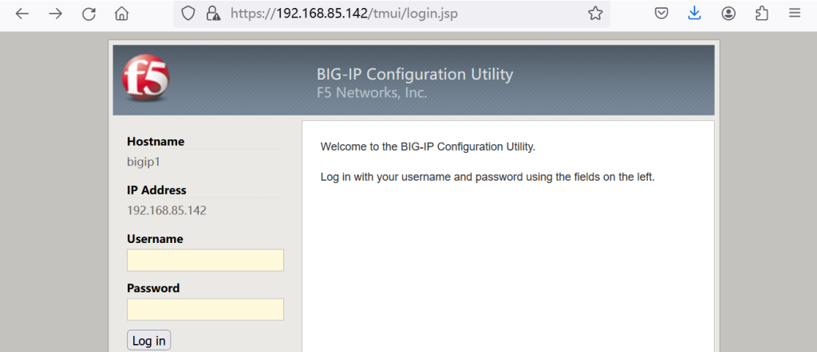817x352 pixels.
Task: Click the BIG-IP Configuration Utility title
Action: (415, 74)
